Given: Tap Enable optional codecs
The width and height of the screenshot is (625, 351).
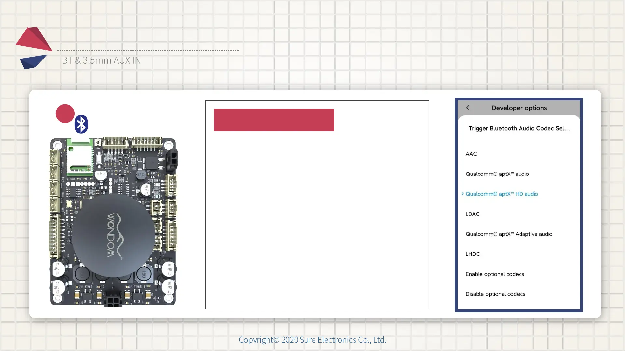Looking at the screenshot, I should (x=495, y=274).
